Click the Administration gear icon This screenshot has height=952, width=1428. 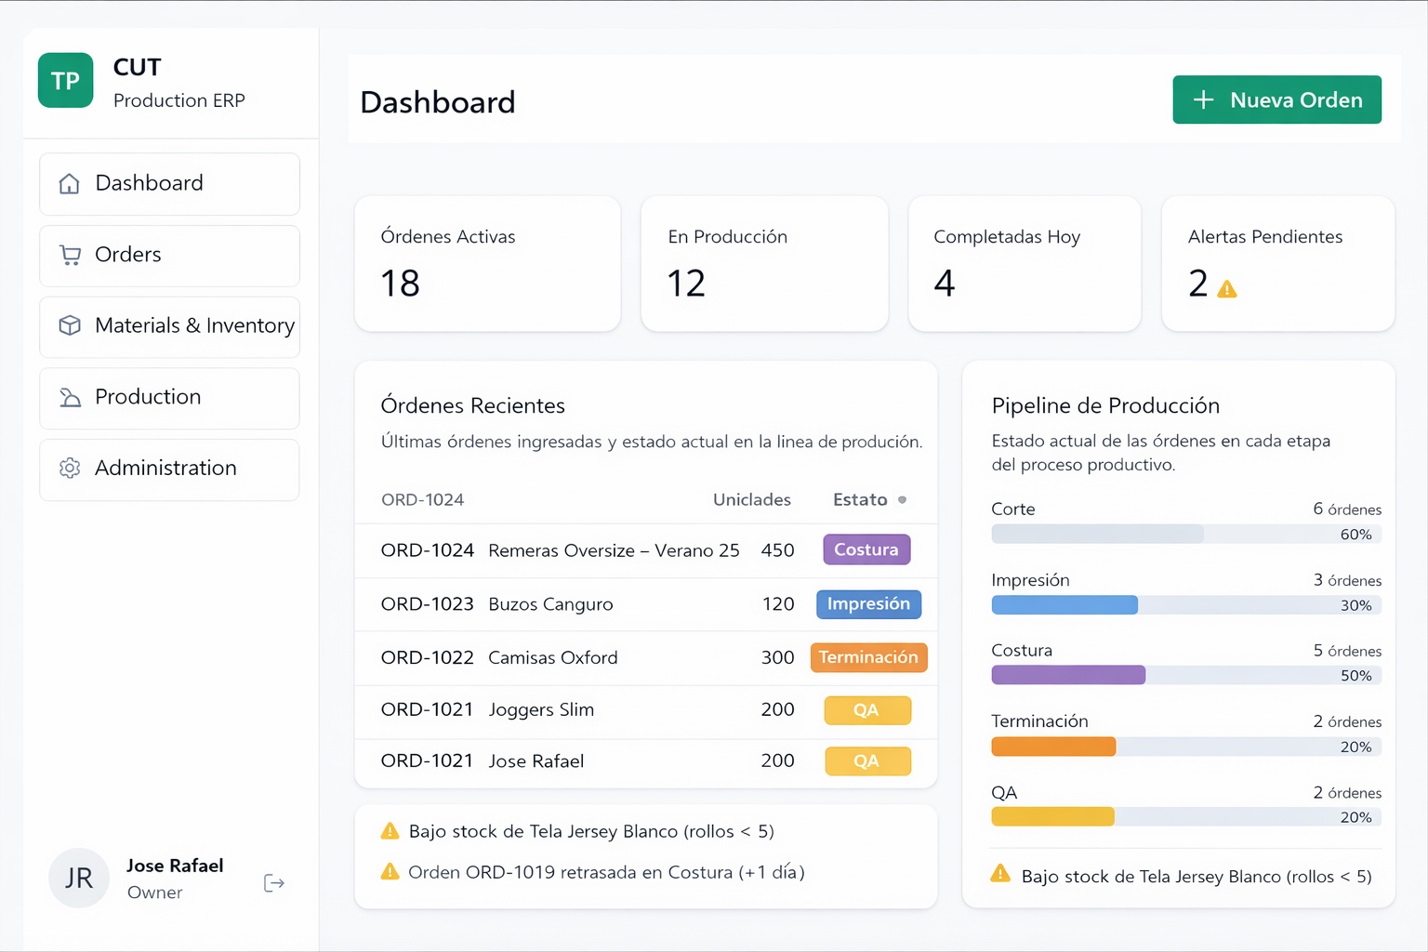click(70, 468)
